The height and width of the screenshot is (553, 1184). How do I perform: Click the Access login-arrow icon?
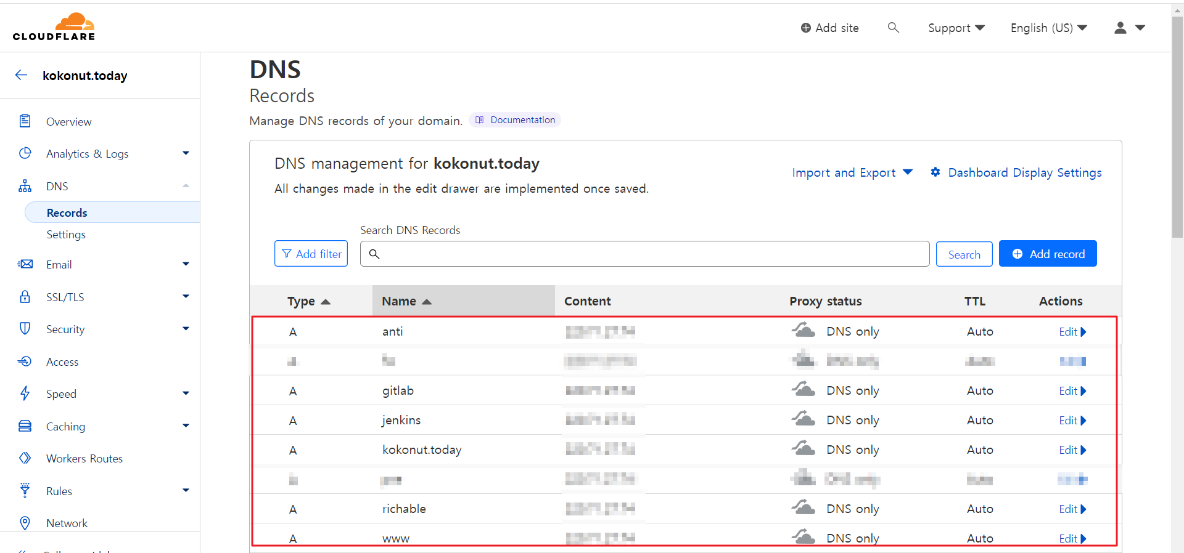pyautogui.click(x=25, y=361)
